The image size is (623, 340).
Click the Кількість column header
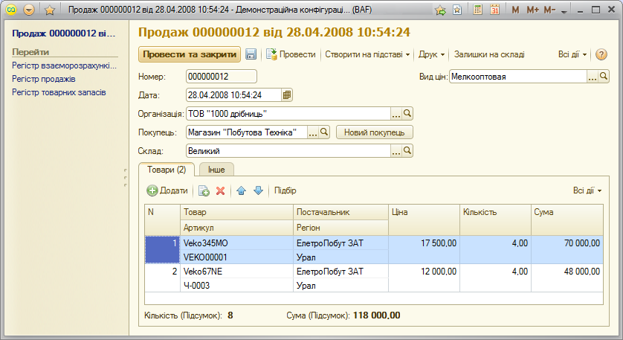(495, 219)
